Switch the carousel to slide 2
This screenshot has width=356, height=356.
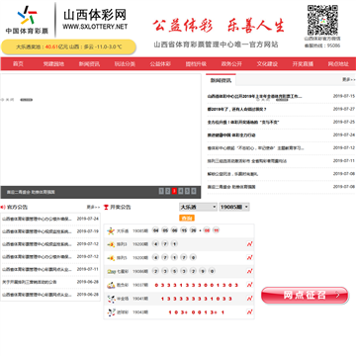[x=168, y=191]
